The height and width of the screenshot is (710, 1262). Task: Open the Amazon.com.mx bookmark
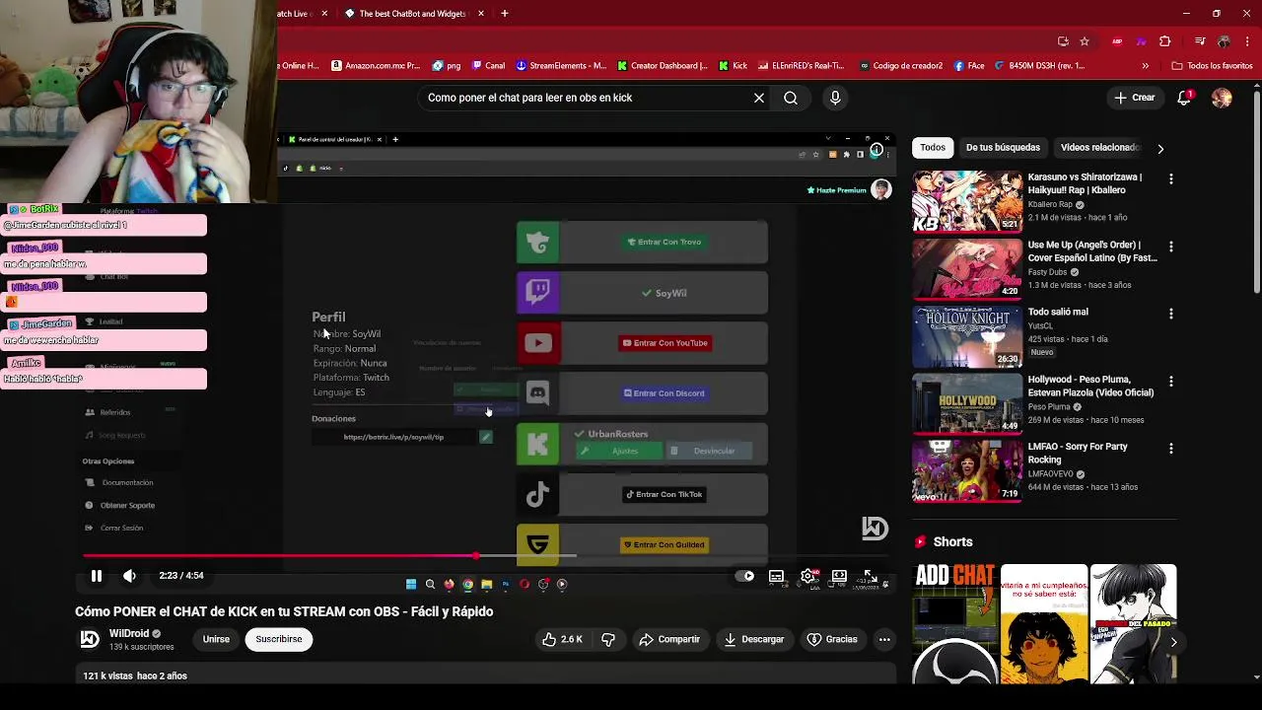click(378, 66)
